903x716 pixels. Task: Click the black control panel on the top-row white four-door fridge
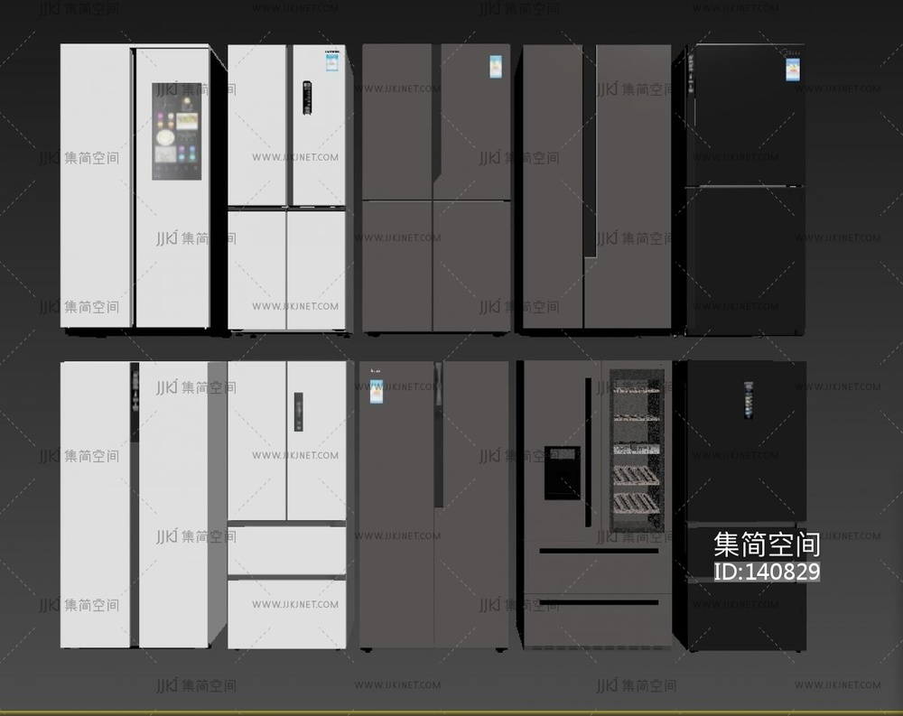click(307, 99)
